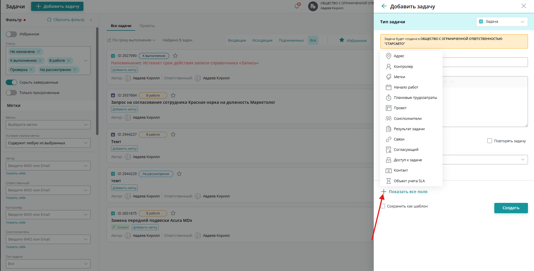Show Исходящие tasks
Viewport: 534px width, 271px height.
coord(262,41)
